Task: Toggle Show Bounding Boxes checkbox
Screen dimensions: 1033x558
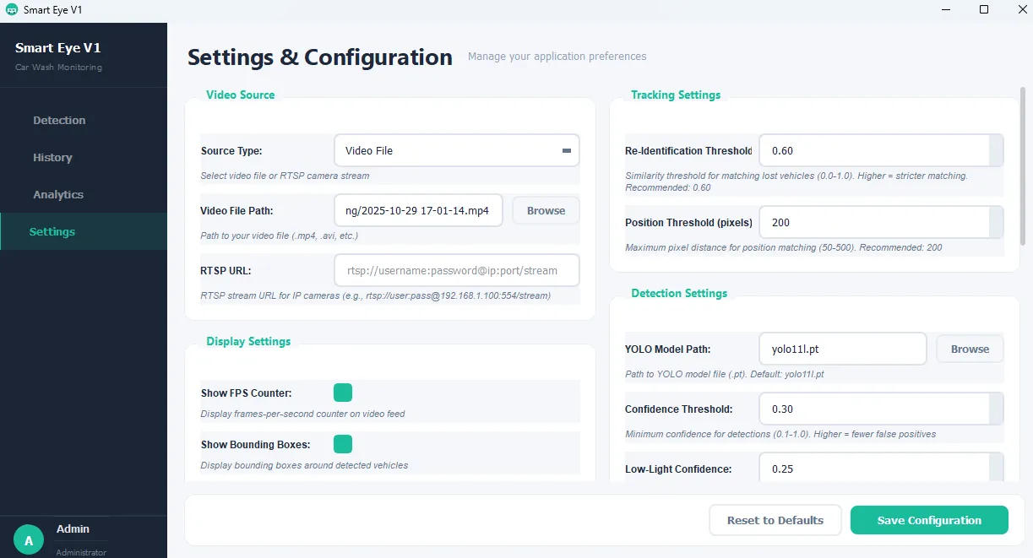Action: pyautogui.click(x=343, y=444)
